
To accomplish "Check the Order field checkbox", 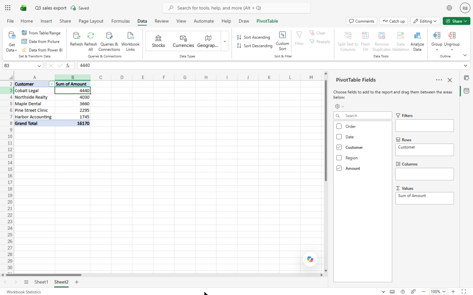I will click(x=339, y=126).
